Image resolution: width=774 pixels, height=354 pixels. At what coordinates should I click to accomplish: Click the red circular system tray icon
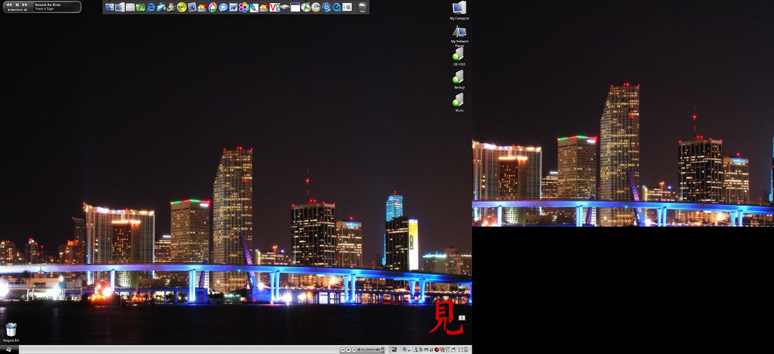436,349
